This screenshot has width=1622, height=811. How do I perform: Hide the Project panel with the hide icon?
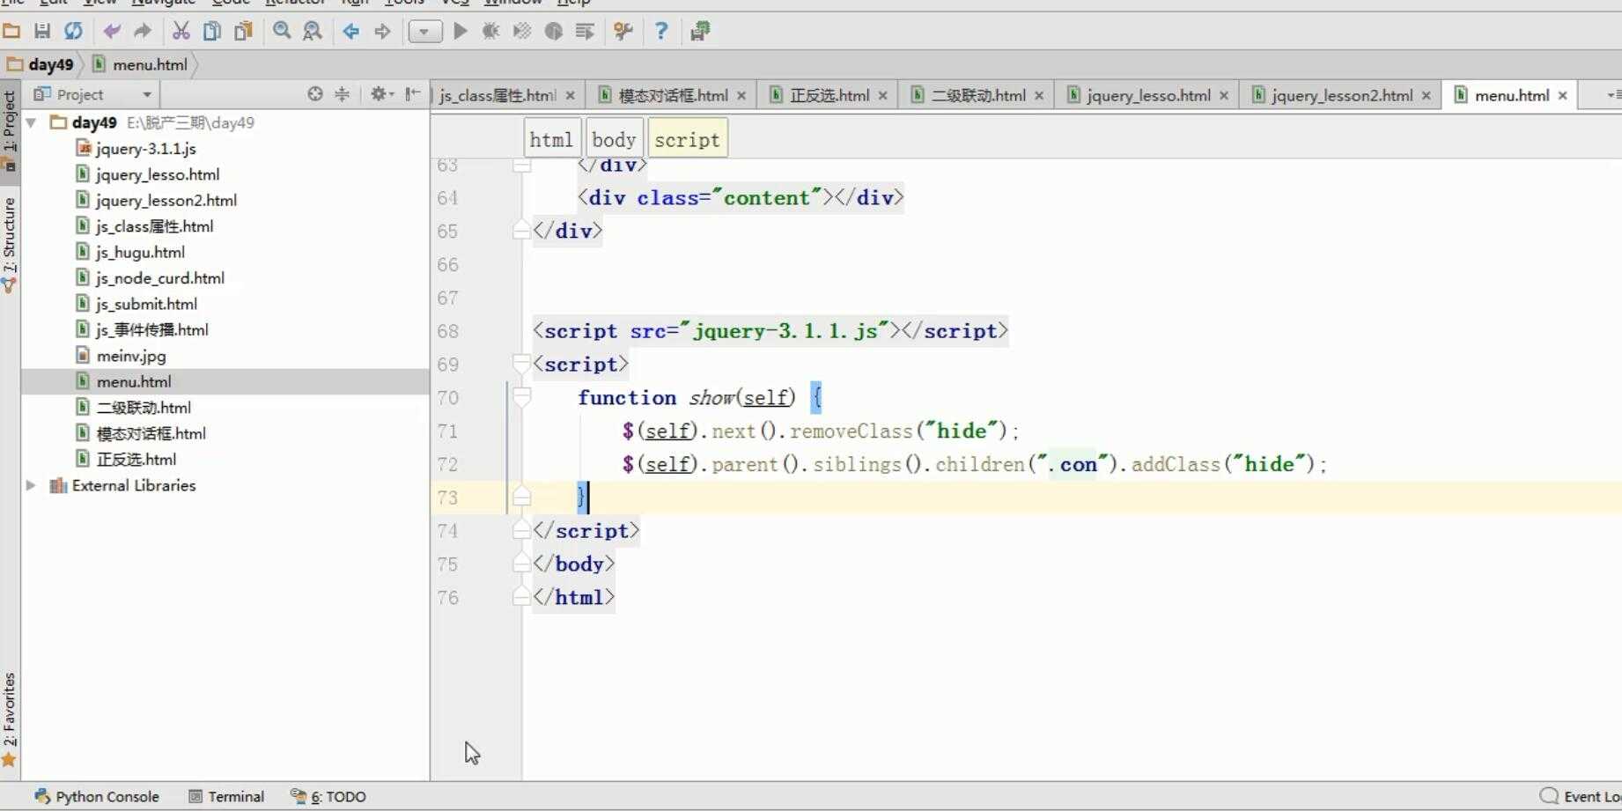point(412,94)
